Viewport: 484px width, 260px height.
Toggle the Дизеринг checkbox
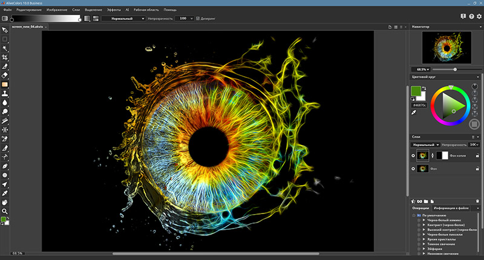coord(198,19)
